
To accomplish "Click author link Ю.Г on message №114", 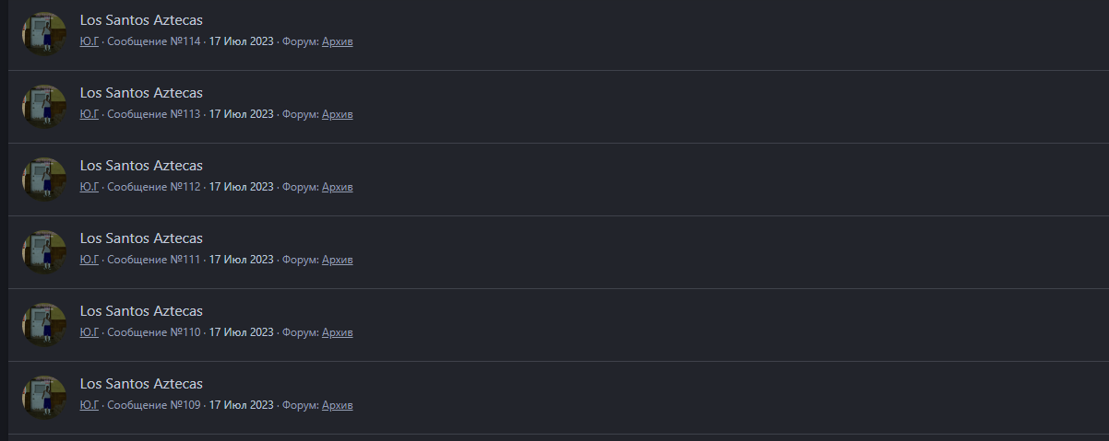I will pos(89,41).
